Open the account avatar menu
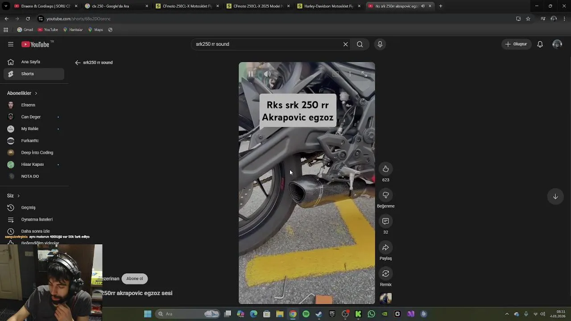The width and height of the screenshot is (571, 321). tap(557, 44)
